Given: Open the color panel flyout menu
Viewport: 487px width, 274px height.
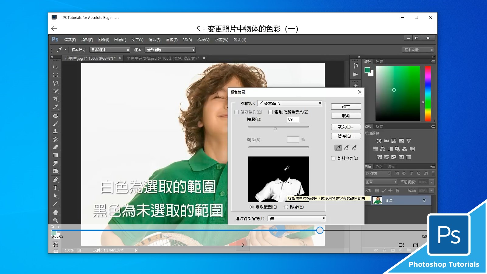Looking at the screenshot, I should click(x=432, y=61).
